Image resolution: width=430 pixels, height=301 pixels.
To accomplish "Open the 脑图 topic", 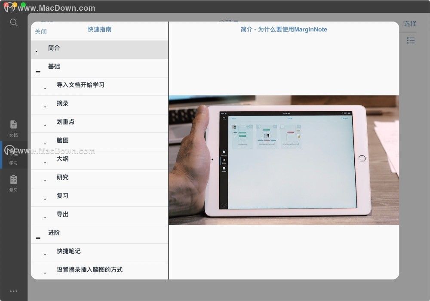I will [99, 142].
